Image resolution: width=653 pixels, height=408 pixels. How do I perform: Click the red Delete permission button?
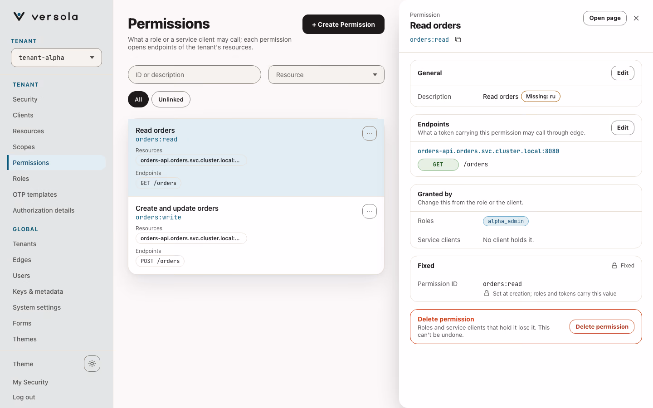(602, 327)
